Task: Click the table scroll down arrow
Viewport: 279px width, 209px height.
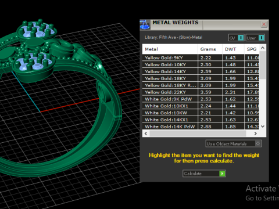Action: click(x=263, y=127)
